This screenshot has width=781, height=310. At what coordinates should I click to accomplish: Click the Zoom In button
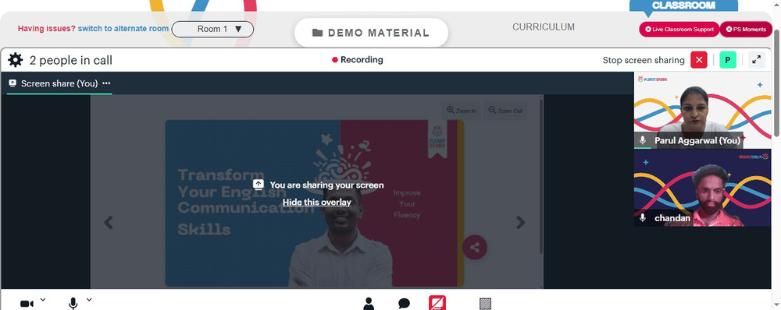tap(462, 111)
